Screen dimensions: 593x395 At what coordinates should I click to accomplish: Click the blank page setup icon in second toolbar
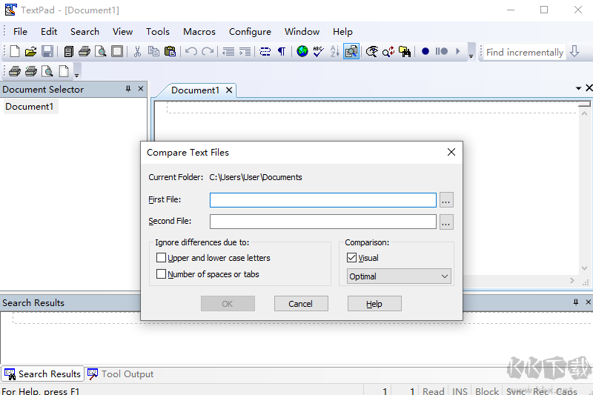(64, 71)
